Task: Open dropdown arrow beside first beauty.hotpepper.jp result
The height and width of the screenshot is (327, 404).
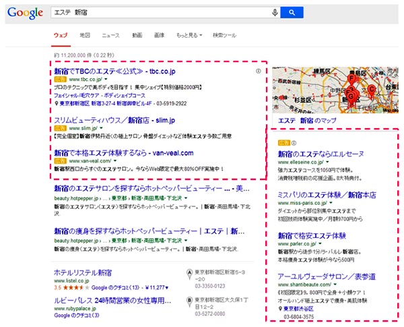Action: [186, 198]
